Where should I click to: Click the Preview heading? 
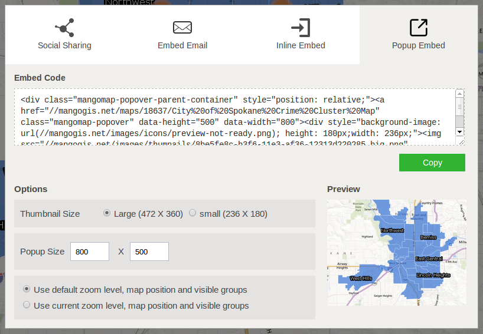tap(344, 189)
